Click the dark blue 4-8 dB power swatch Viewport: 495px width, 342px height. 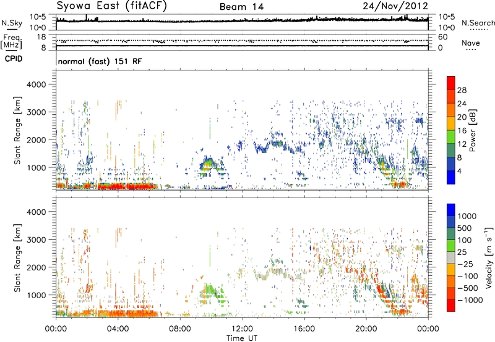pyautogui.click(x=451, y=164)
